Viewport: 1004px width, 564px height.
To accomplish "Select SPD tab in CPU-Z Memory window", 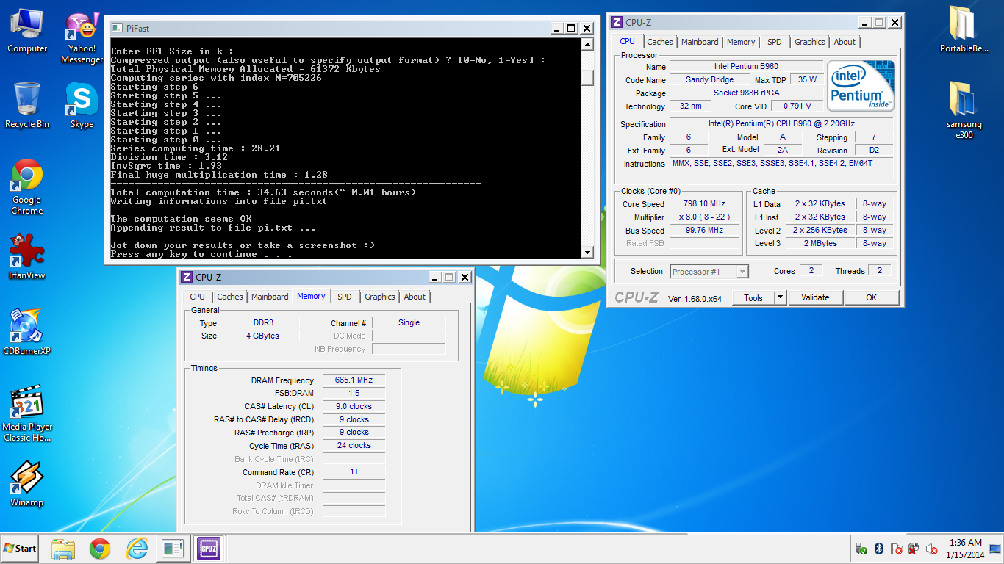I will coord(345,297).
